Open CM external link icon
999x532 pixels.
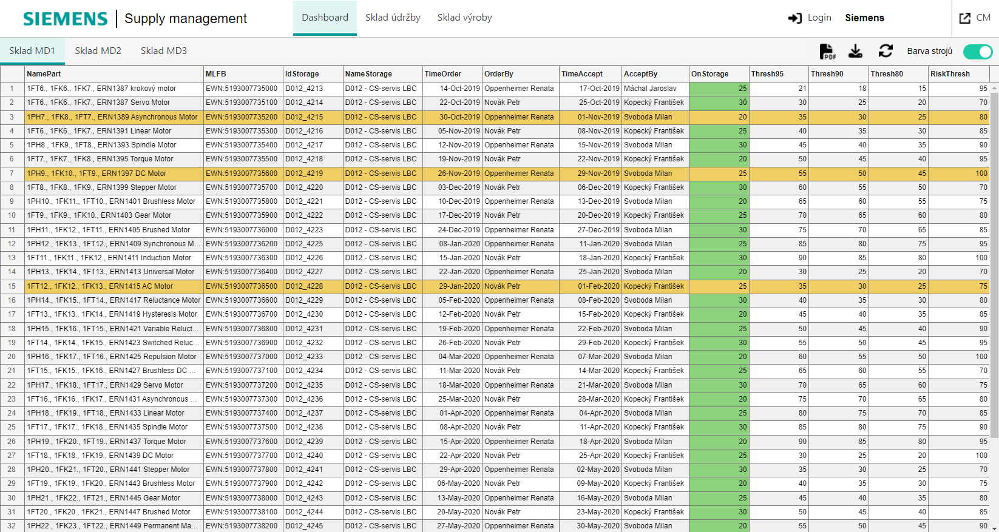[x=964, y=18]
